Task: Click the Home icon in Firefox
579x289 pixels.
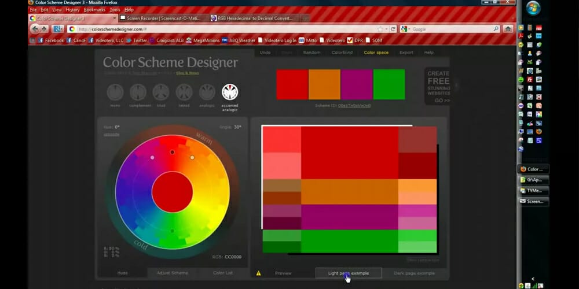Action: tap(508, 29)
